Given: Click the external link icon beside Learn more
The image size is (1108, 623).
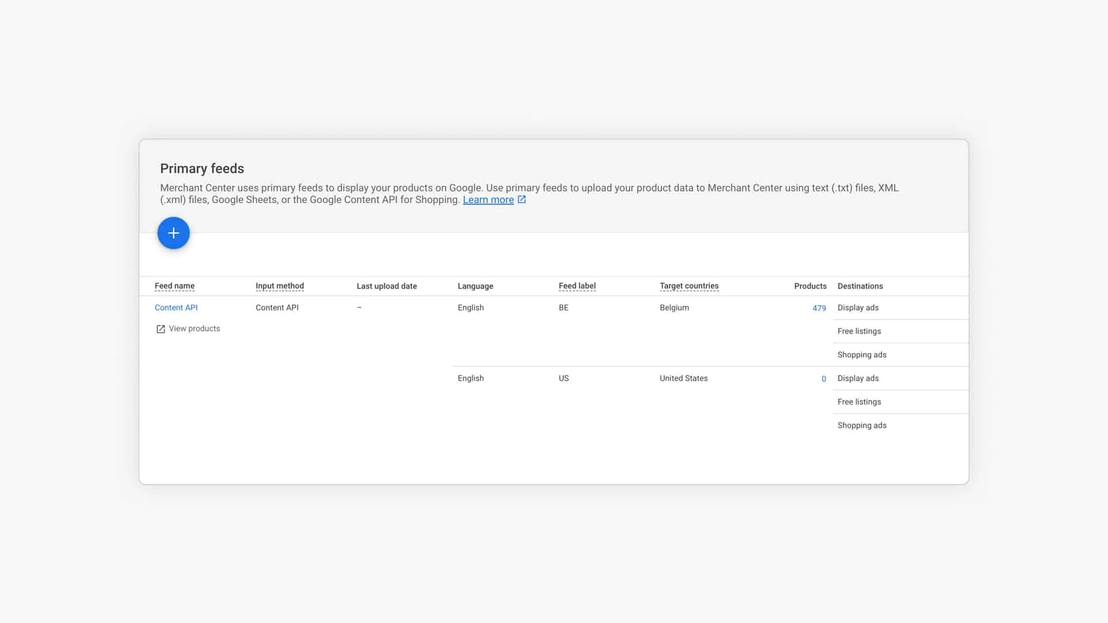Looking at the screenshot, I should pyautogui.click(x=522, y=200).
